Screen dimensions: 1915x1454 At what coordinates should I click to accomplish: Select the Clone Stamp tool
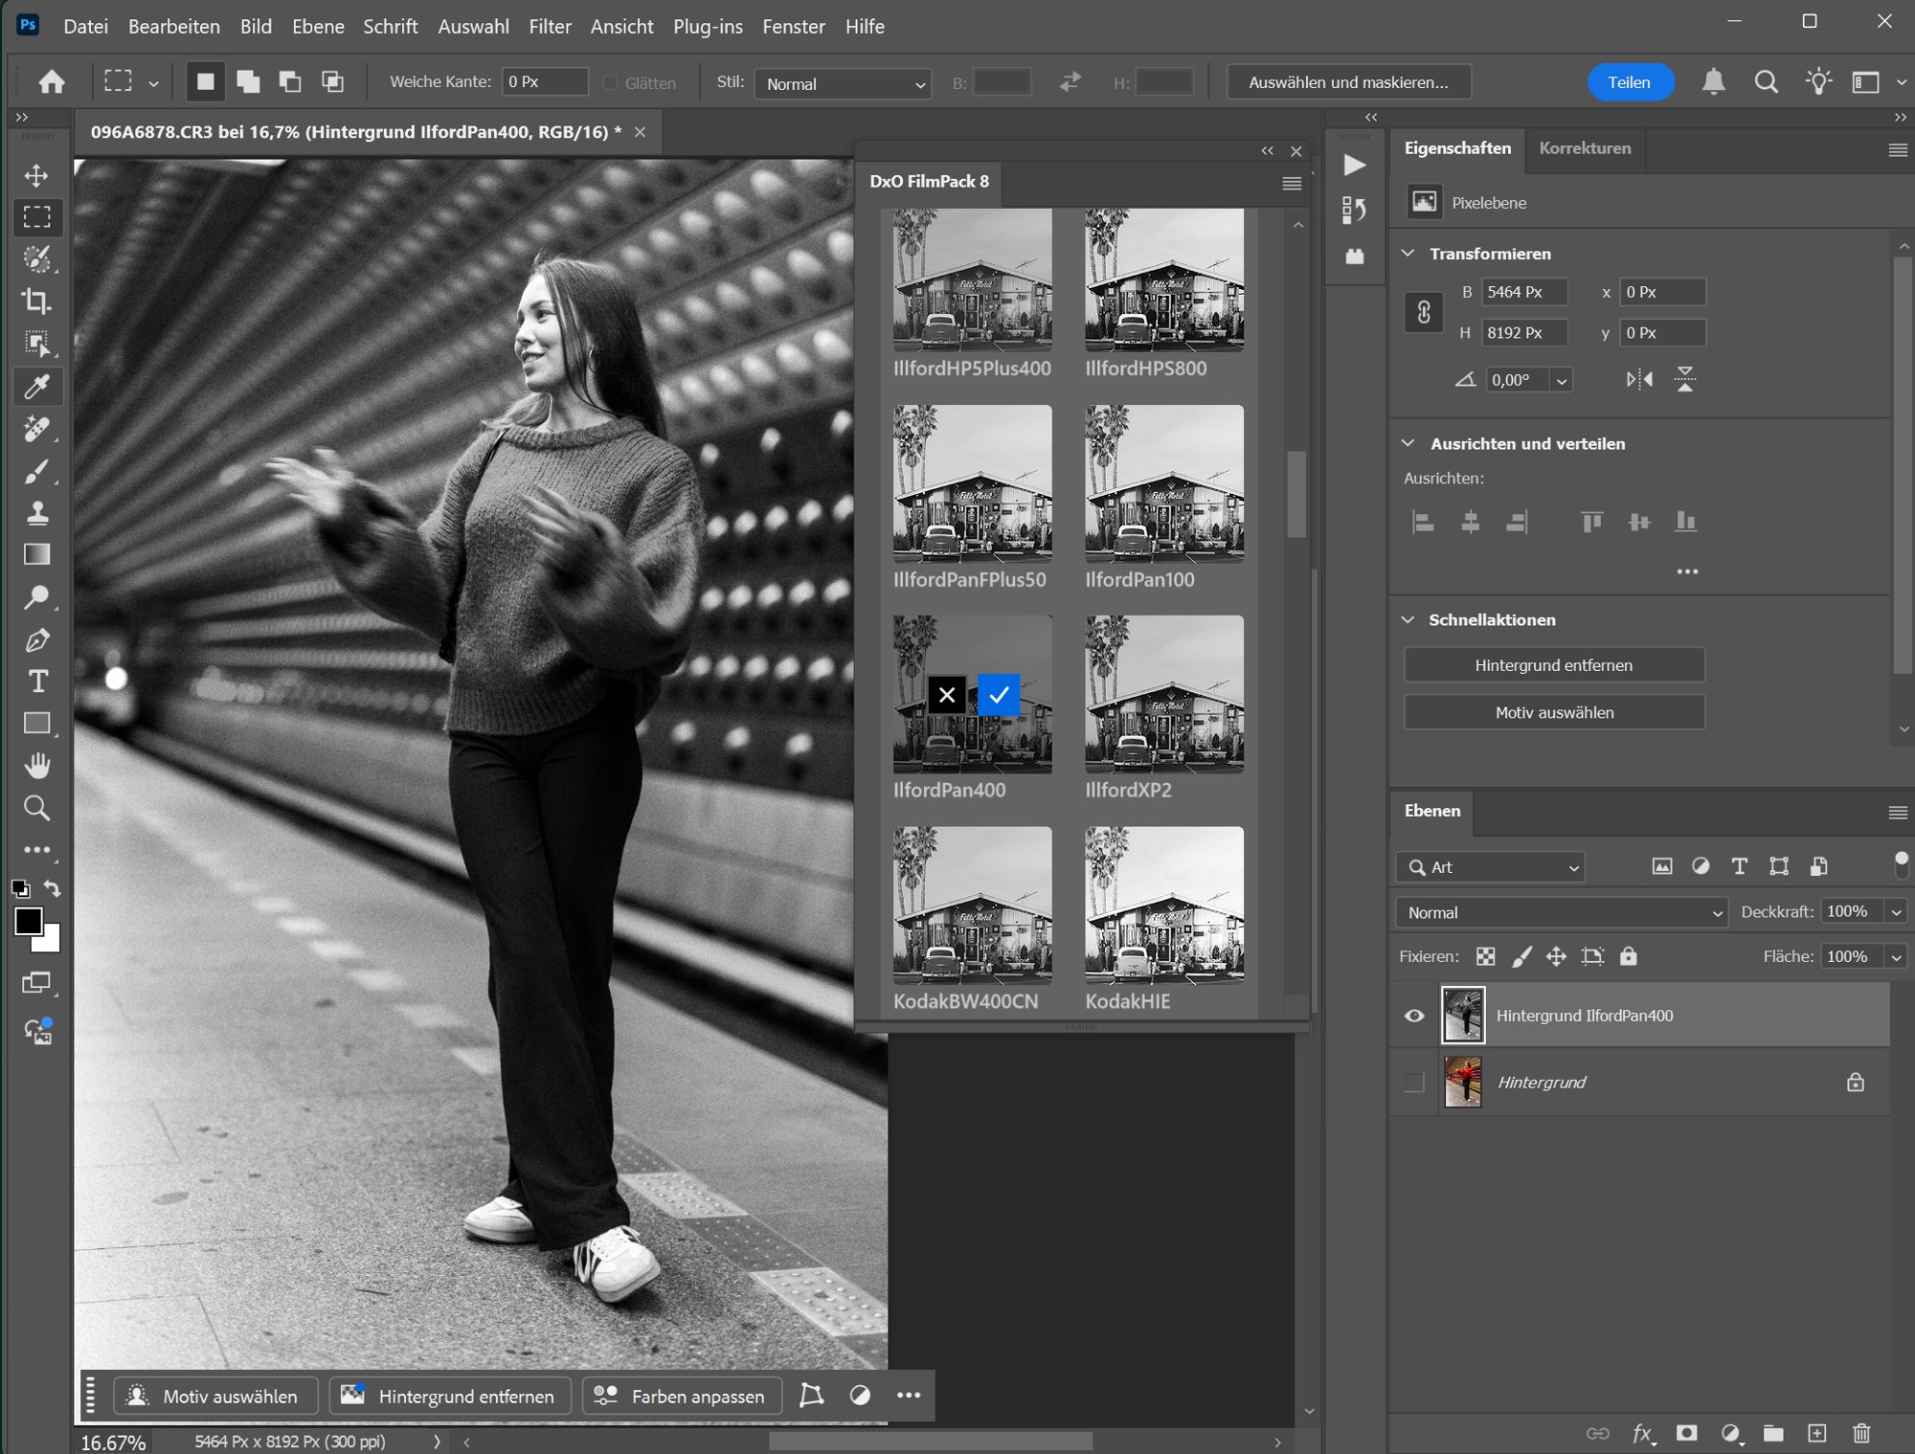(x=36, y=513)
